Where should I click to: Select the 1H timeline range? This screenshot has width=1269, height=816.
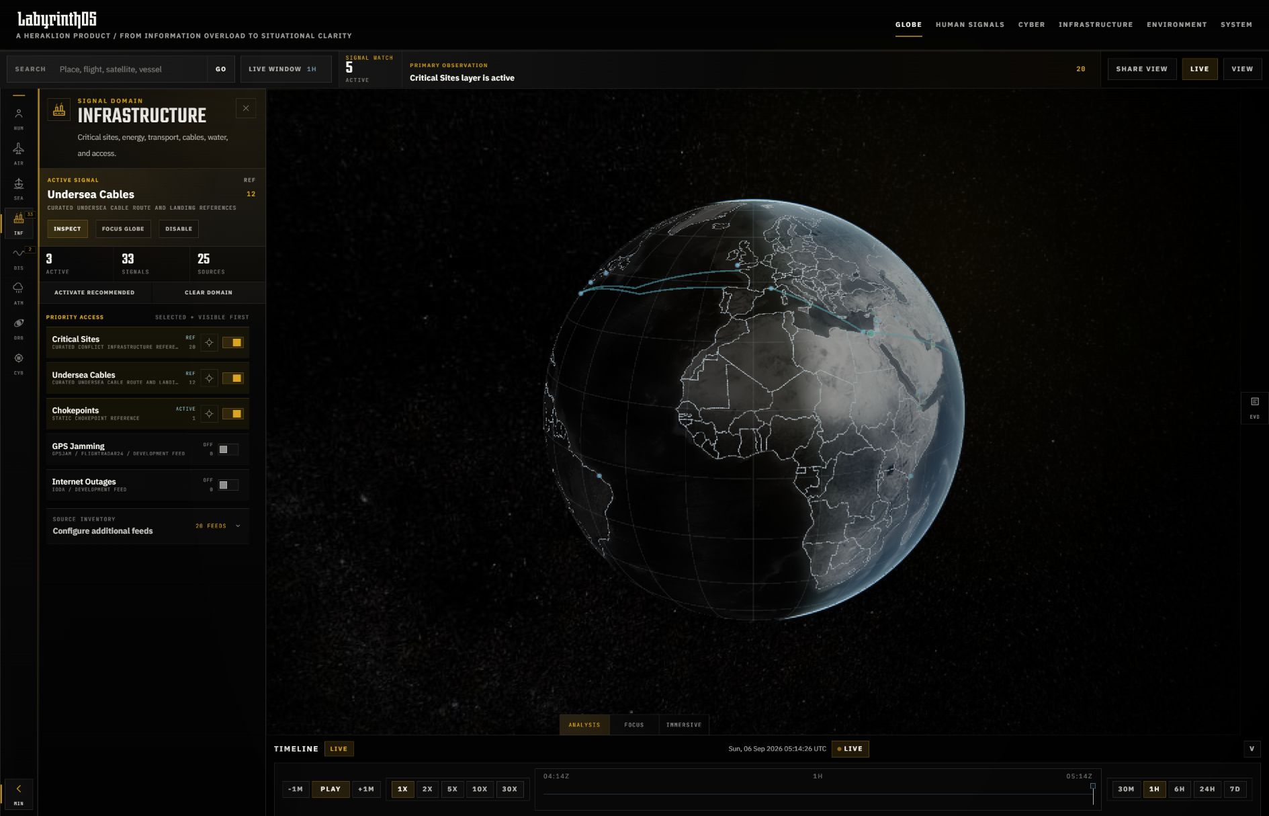(x=1154, y=789)
